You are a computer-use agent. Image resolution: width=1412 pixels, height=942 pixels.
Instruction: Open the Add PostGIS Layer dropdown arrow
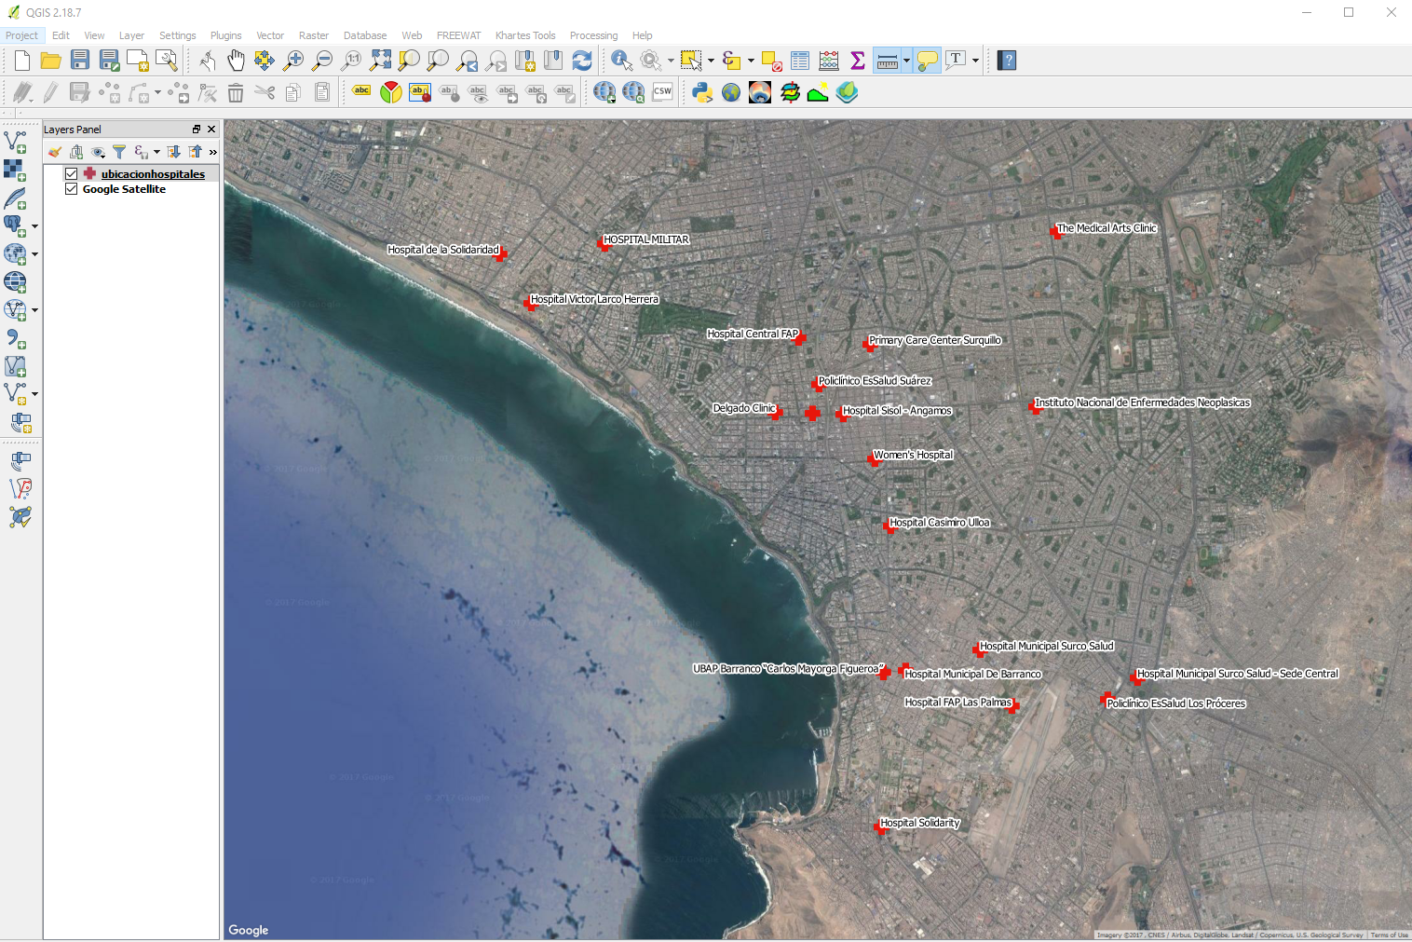click(x=34, y=225)
